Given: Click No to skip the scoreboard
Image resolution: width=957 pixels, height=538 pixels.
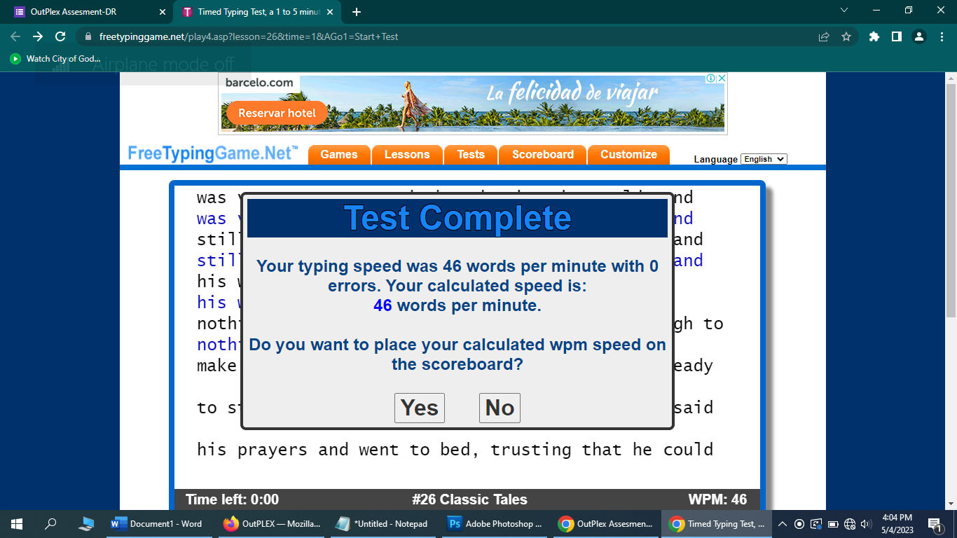Looking at the screenshot, I should [500, 408].
